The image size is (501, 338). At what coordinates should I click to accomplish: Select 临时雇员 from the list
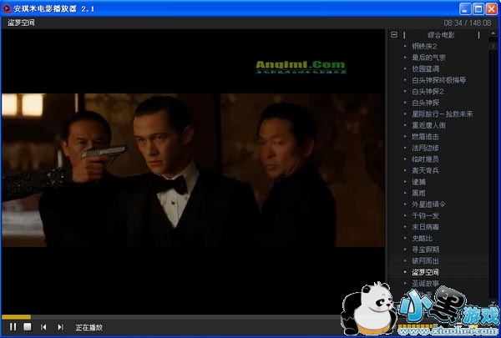425,159
